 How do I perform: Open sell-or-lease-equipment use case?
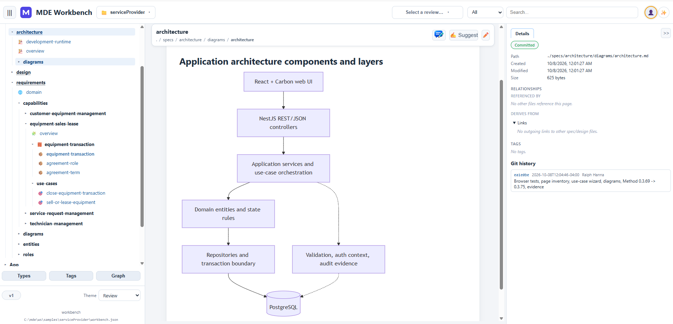71,202
